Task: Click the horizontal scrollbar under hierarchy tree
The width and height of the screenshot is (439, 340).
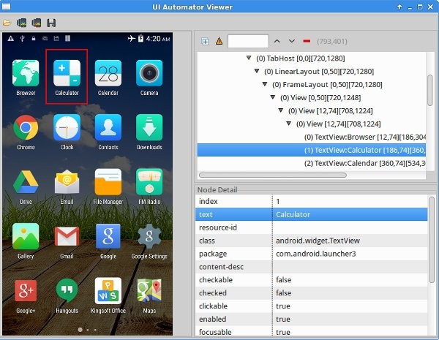Action: (273, 175)
